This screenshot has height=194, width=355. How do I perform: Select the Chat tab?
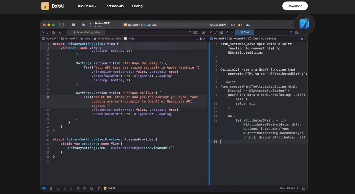pyautogui.click(x=244, y=32)
